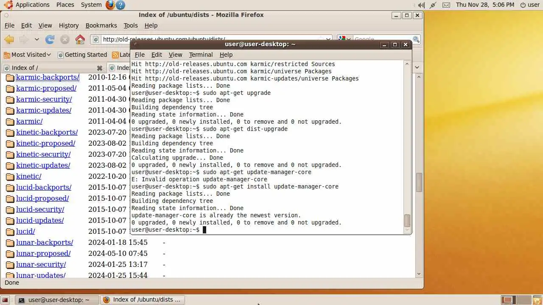Go back with Firefox back arrow

point(9,39)
